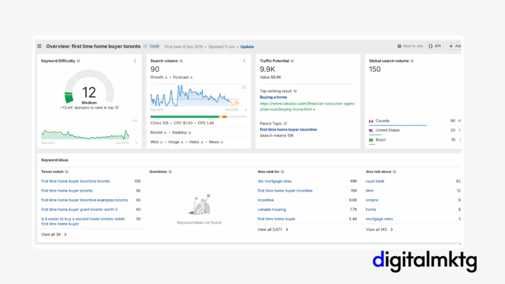Viewport: 505px width, 284px height.
Task: Click the Keyword Difficulty help icon
Action: (79, 61)
